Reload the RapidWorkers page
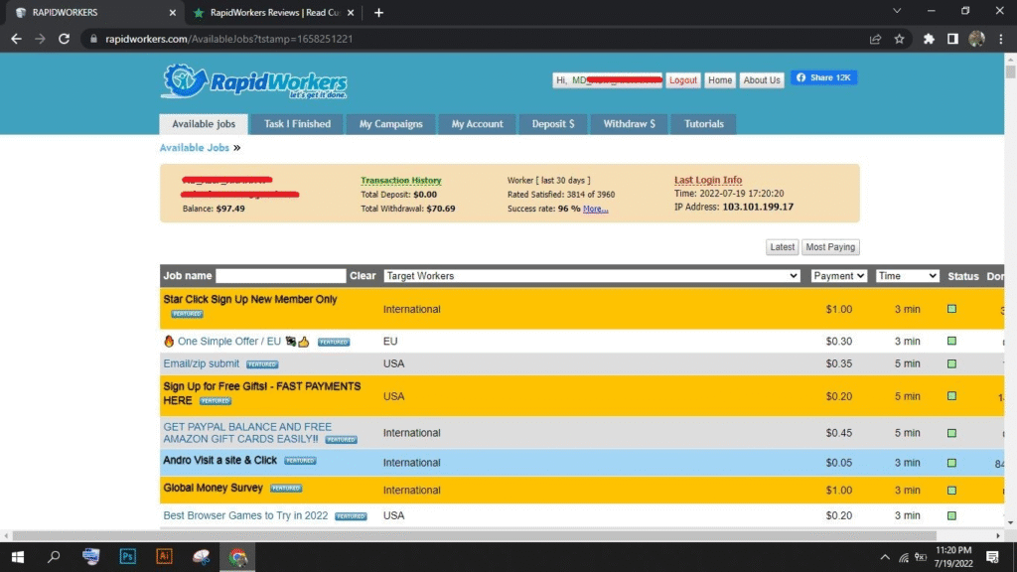This screenshot has height=572, width=1017. point(64,39)
